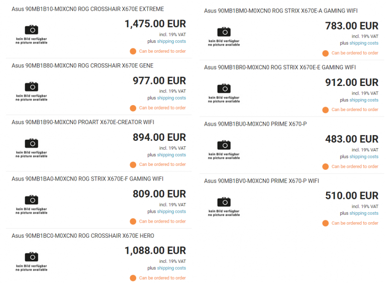Viewport: 386px width, 283px height.
Task: Click camera placeholder for PRIME X670-P WIFI
Action: point(224,202)
